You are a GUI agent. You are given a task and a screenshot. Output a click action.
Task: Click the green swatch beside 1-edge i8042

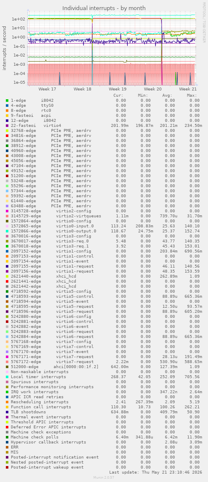[x=7, y=100]
